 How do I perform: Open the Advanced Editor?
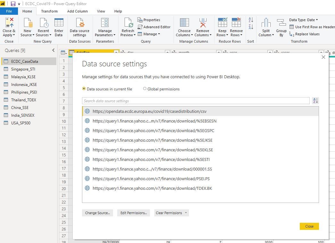point(154,27)
